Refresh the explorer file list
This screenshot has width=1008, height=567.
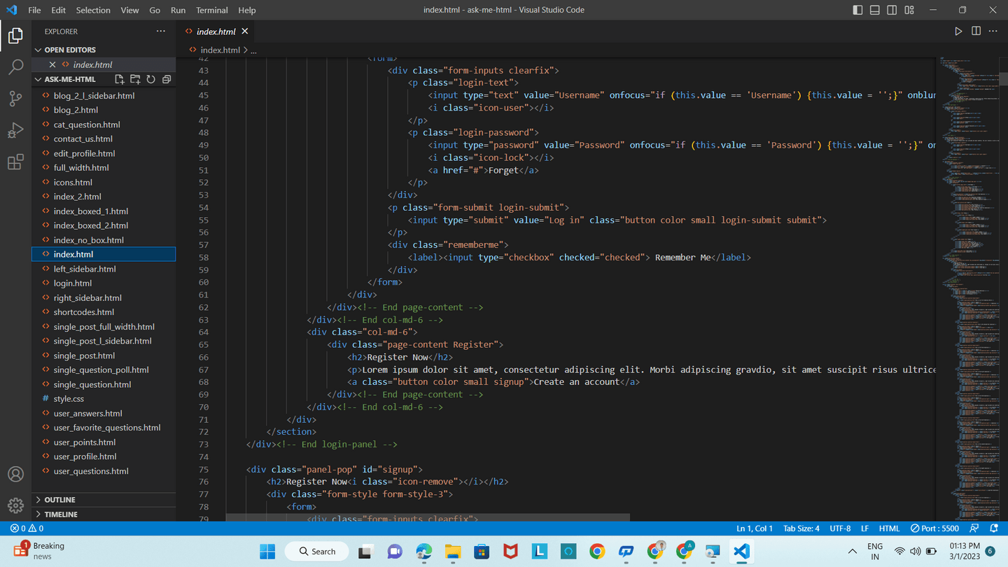[x=150, y=79]
